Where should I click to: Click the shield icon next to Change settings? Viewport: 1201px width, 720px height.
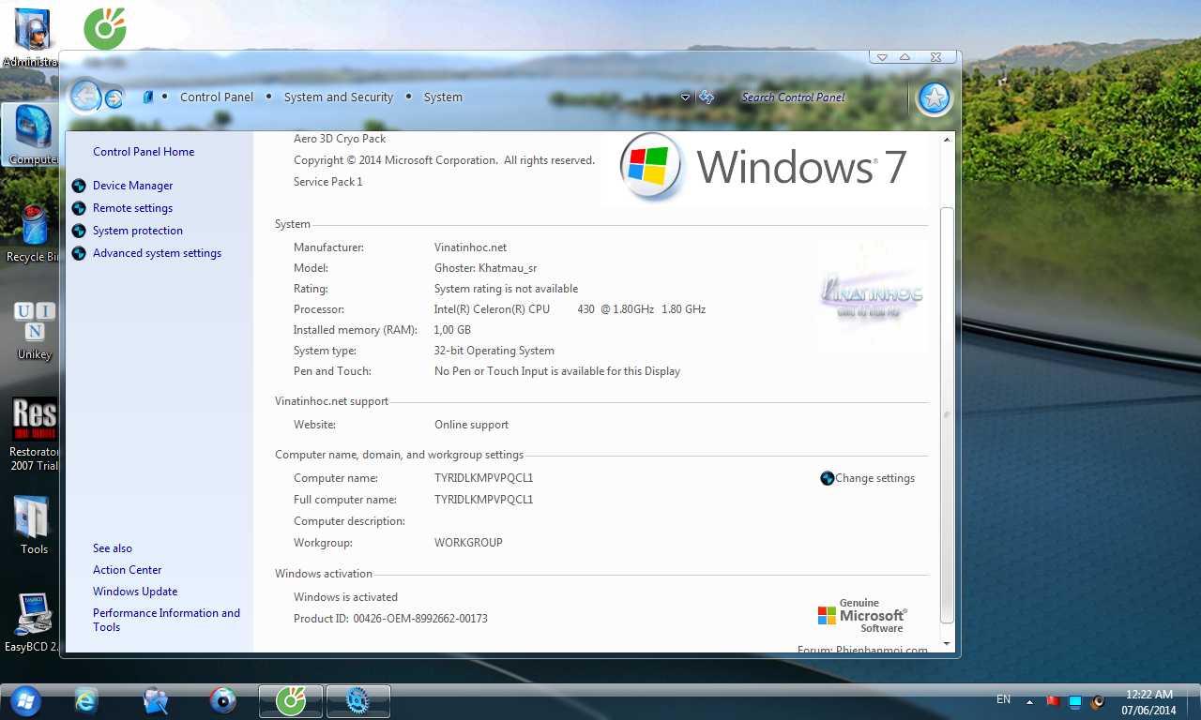(827, 478)
